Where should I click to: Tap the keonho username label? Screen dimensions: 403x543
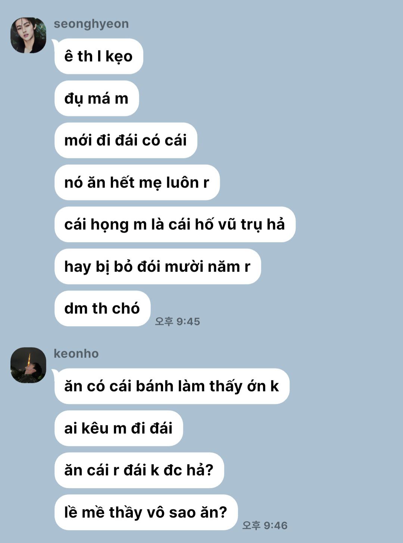(x=76, y=354)
